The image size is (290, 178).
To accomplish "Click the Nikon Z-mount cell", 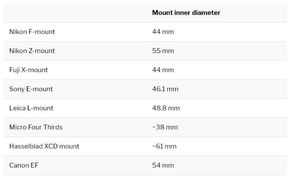I will (x=32, y=51).
